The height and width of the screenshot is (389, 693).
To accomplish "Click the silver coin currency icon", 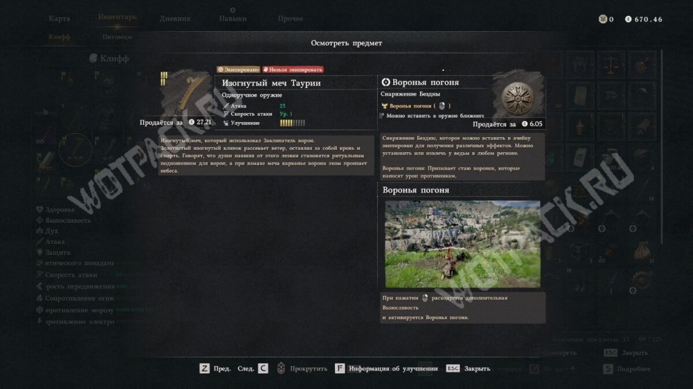I will (628, 19).
